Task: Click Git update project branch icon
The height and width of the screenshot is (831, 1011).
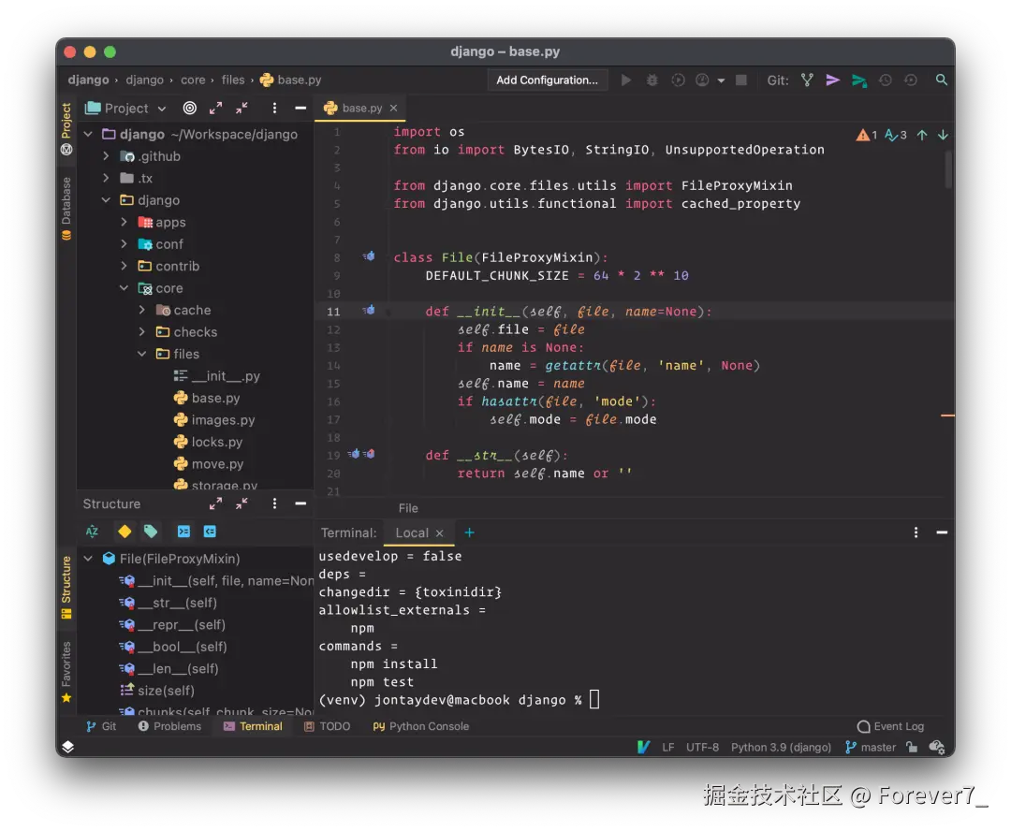Action: 807,80
